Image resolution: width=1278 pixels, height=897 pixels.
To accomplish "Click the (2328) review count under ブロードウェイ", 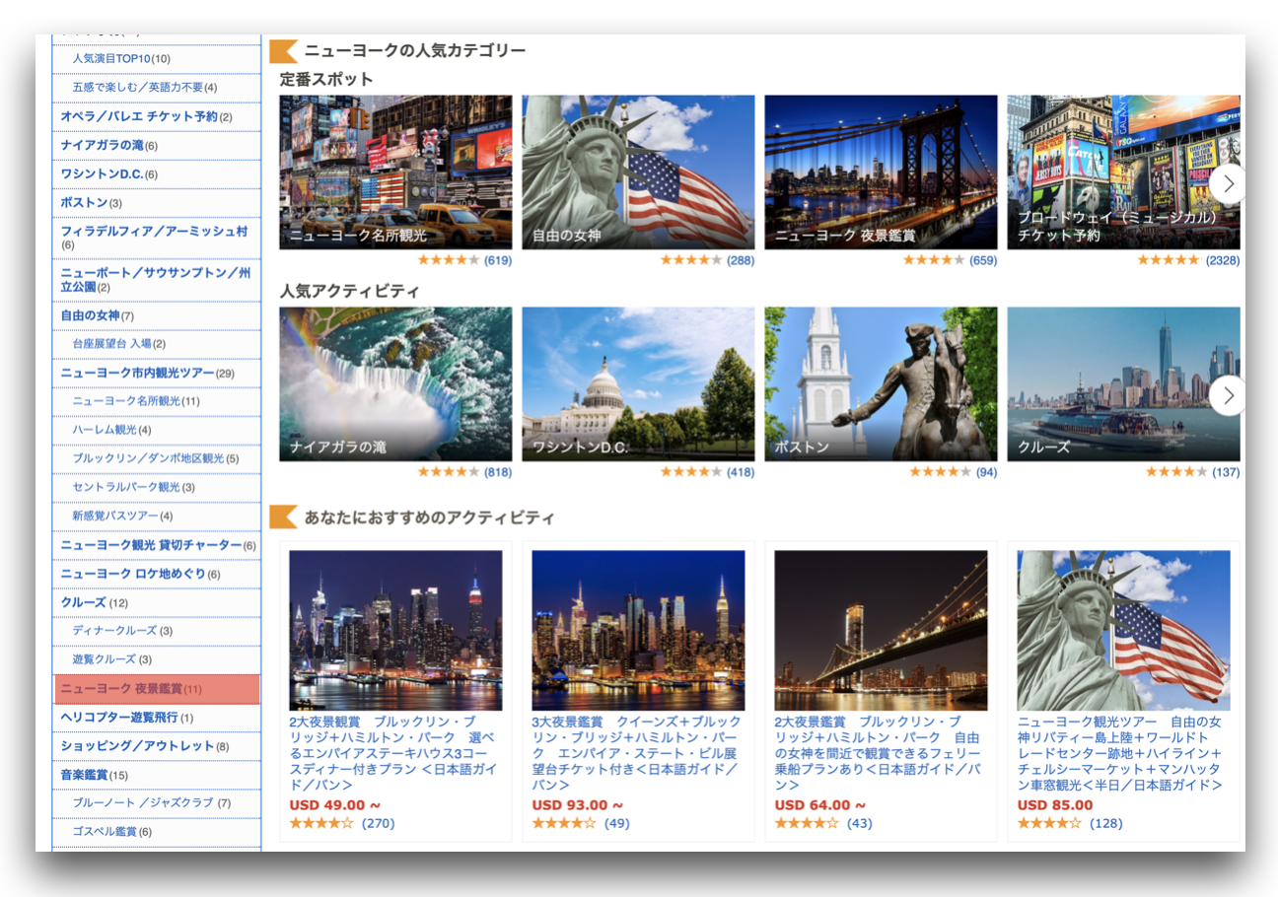I will [x=1223, y=260].
